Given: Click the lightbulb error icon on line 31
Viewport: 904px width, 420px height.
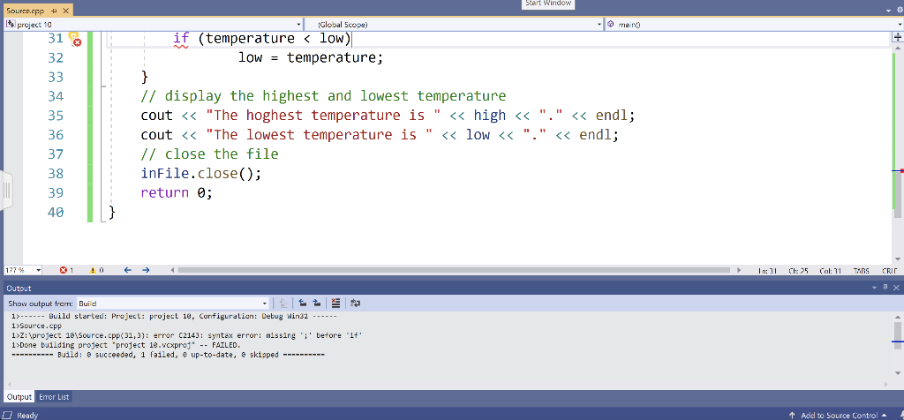Looking at the screenshot, I should [x=74, y=39].
